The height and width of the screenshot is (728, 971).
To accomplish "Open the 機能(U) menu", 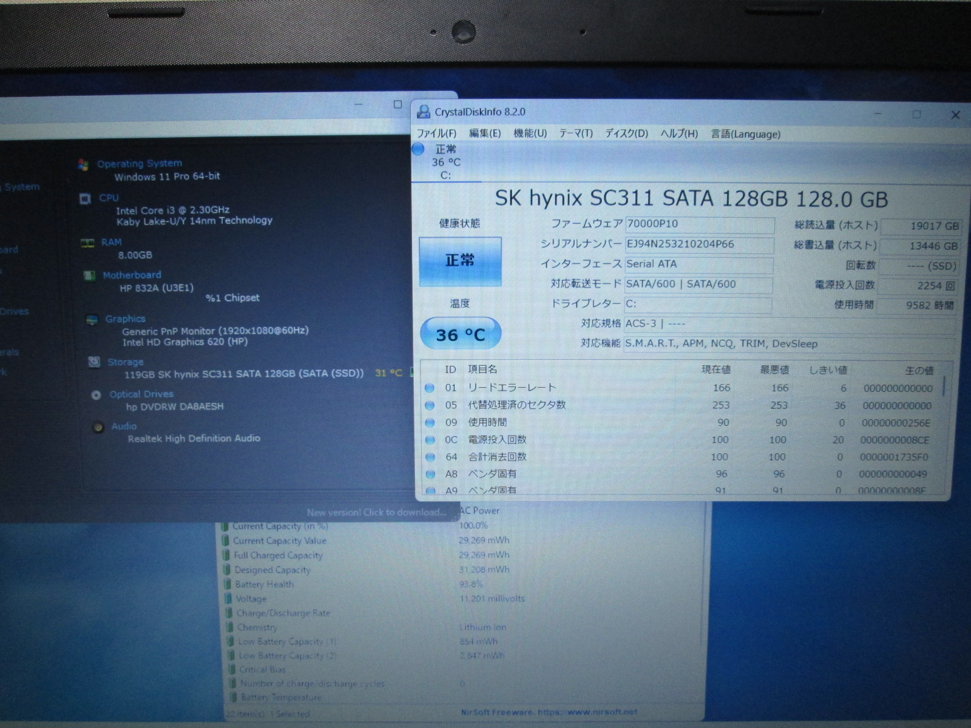I will (530, 133).
